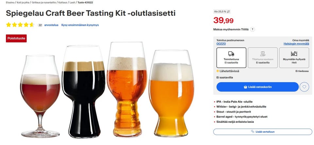Choose the Myymälän hyllystä option
This screenshot has width=314, height=145.
[x=294, y=58]
